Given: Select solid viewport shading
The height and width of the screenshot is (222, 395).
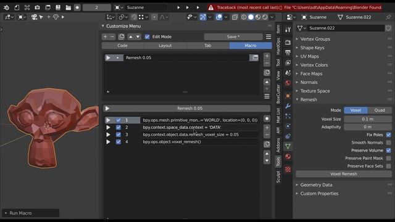Looking at the screenshot, I should [x=251, y=17].
